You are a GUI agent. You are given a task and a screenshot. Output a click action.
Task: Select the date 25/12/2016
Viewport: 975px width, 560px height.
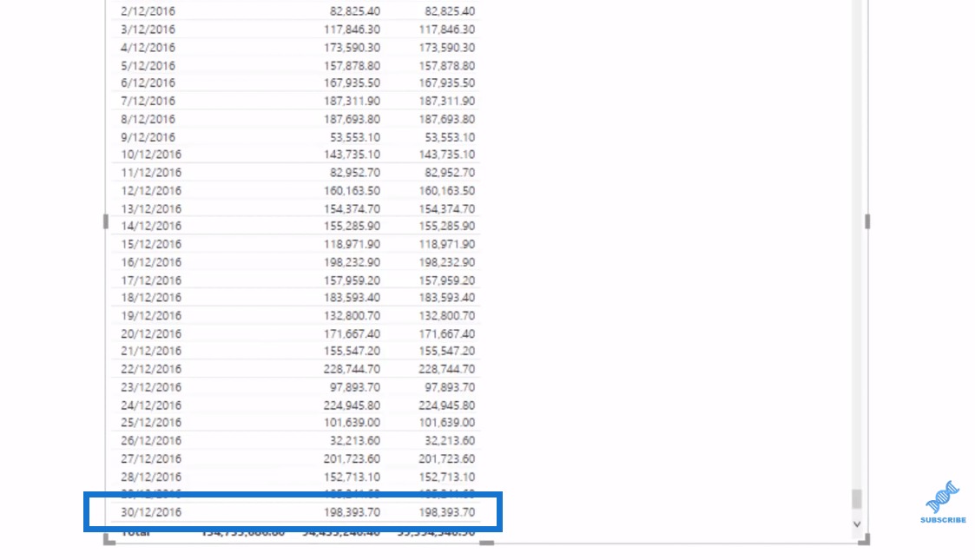pyautogui.click(x=151, y=422)
